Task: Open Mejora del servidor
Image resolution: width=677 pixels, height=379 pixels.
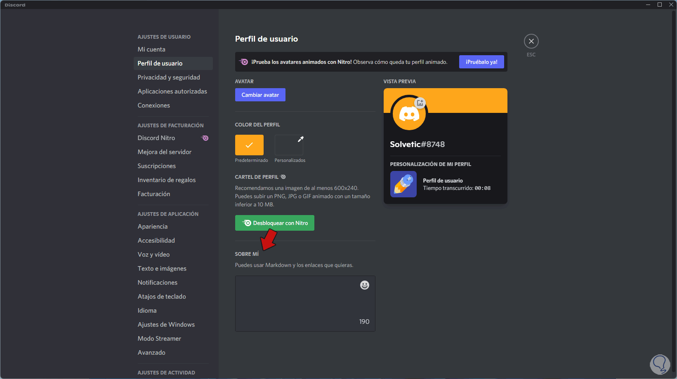Action: 173,152
